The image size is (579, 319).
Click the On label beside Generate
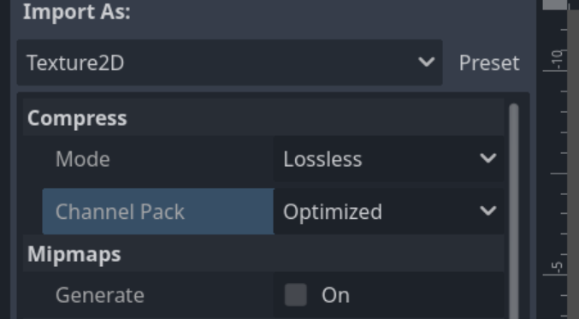pos(335,295)
